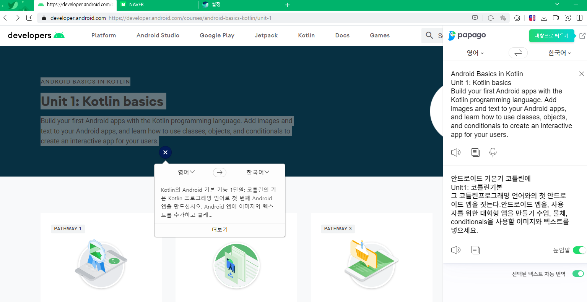Toggle the side panel split-view icon
587x302 pixels.
point(580,18)
